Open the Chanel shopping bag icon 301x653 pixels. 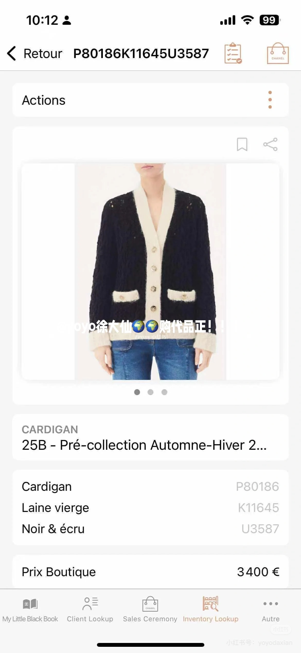[x=278, y=53]
